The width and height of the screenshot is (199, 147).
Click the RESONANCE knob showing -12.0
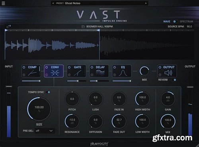pos(72,121)
